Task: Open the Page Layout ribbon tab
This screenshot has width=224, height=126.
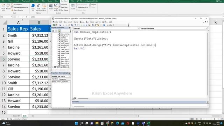Action: coord(26,1)
